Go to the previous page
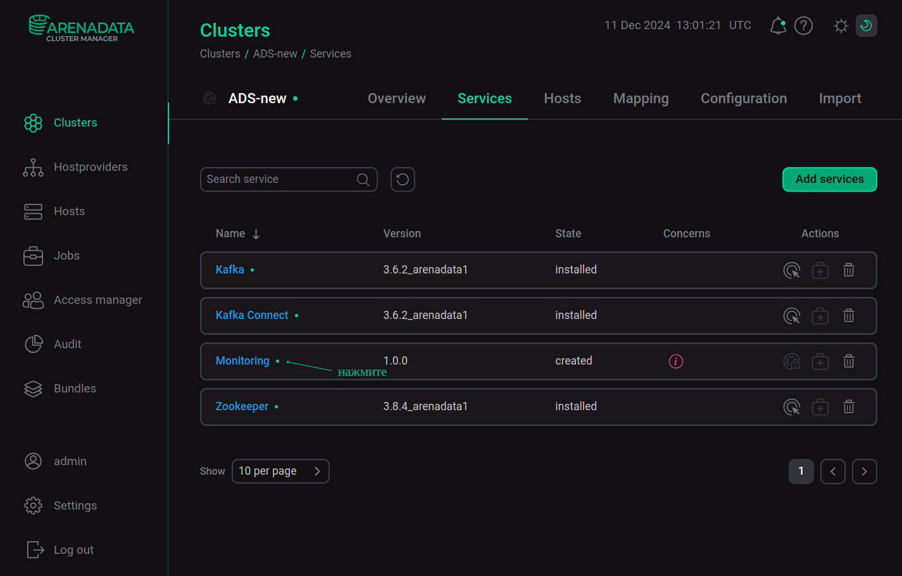902x576 pixels. [833, 472]
